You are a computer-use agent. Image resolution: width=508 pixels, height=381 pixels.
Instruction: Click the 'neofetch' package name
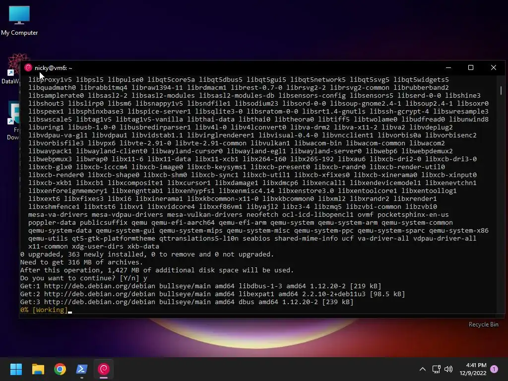tap(262, 214)
